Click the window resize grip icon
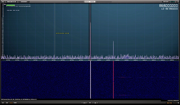Viewport: 180px width, 105px height. [178, 103]
